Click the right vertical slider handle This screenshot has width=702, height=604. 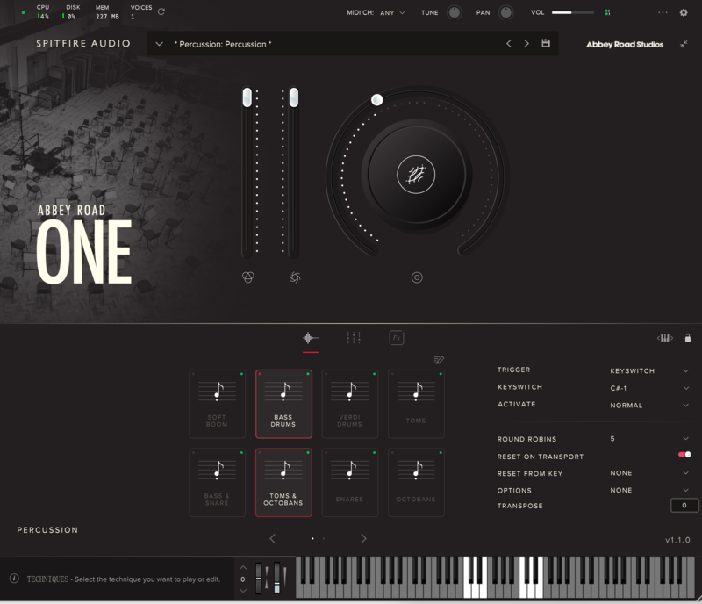pos(294,97)
